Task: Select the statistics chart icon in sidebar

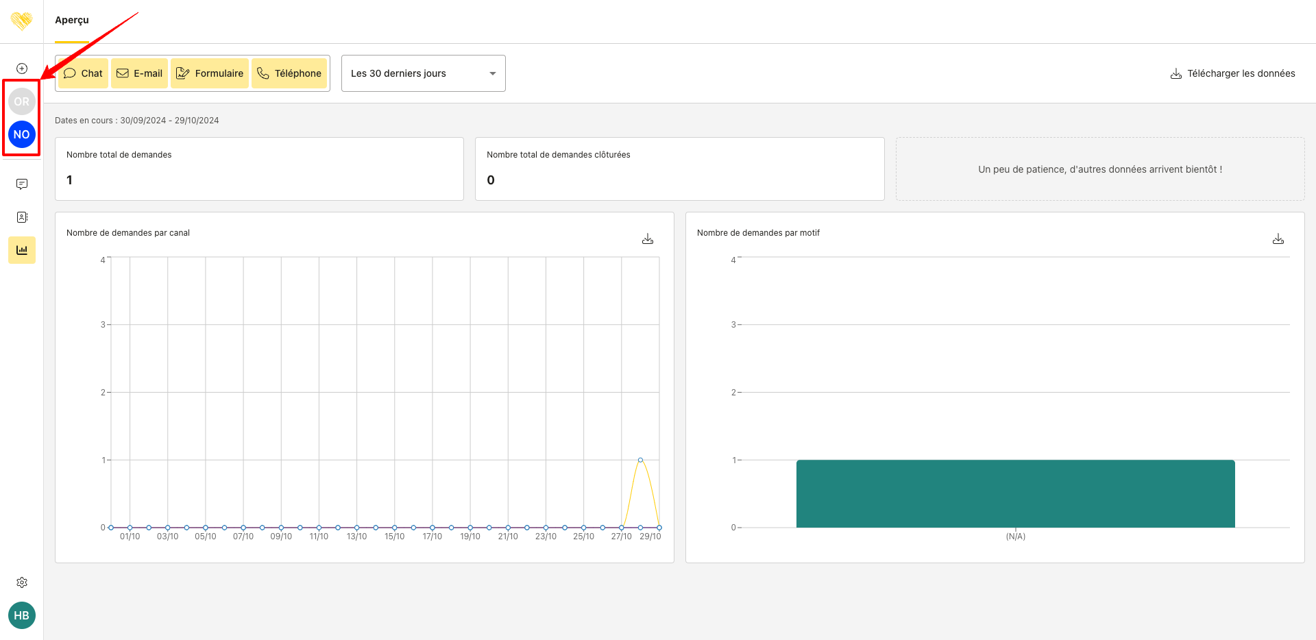Action: tap(22, 250)
